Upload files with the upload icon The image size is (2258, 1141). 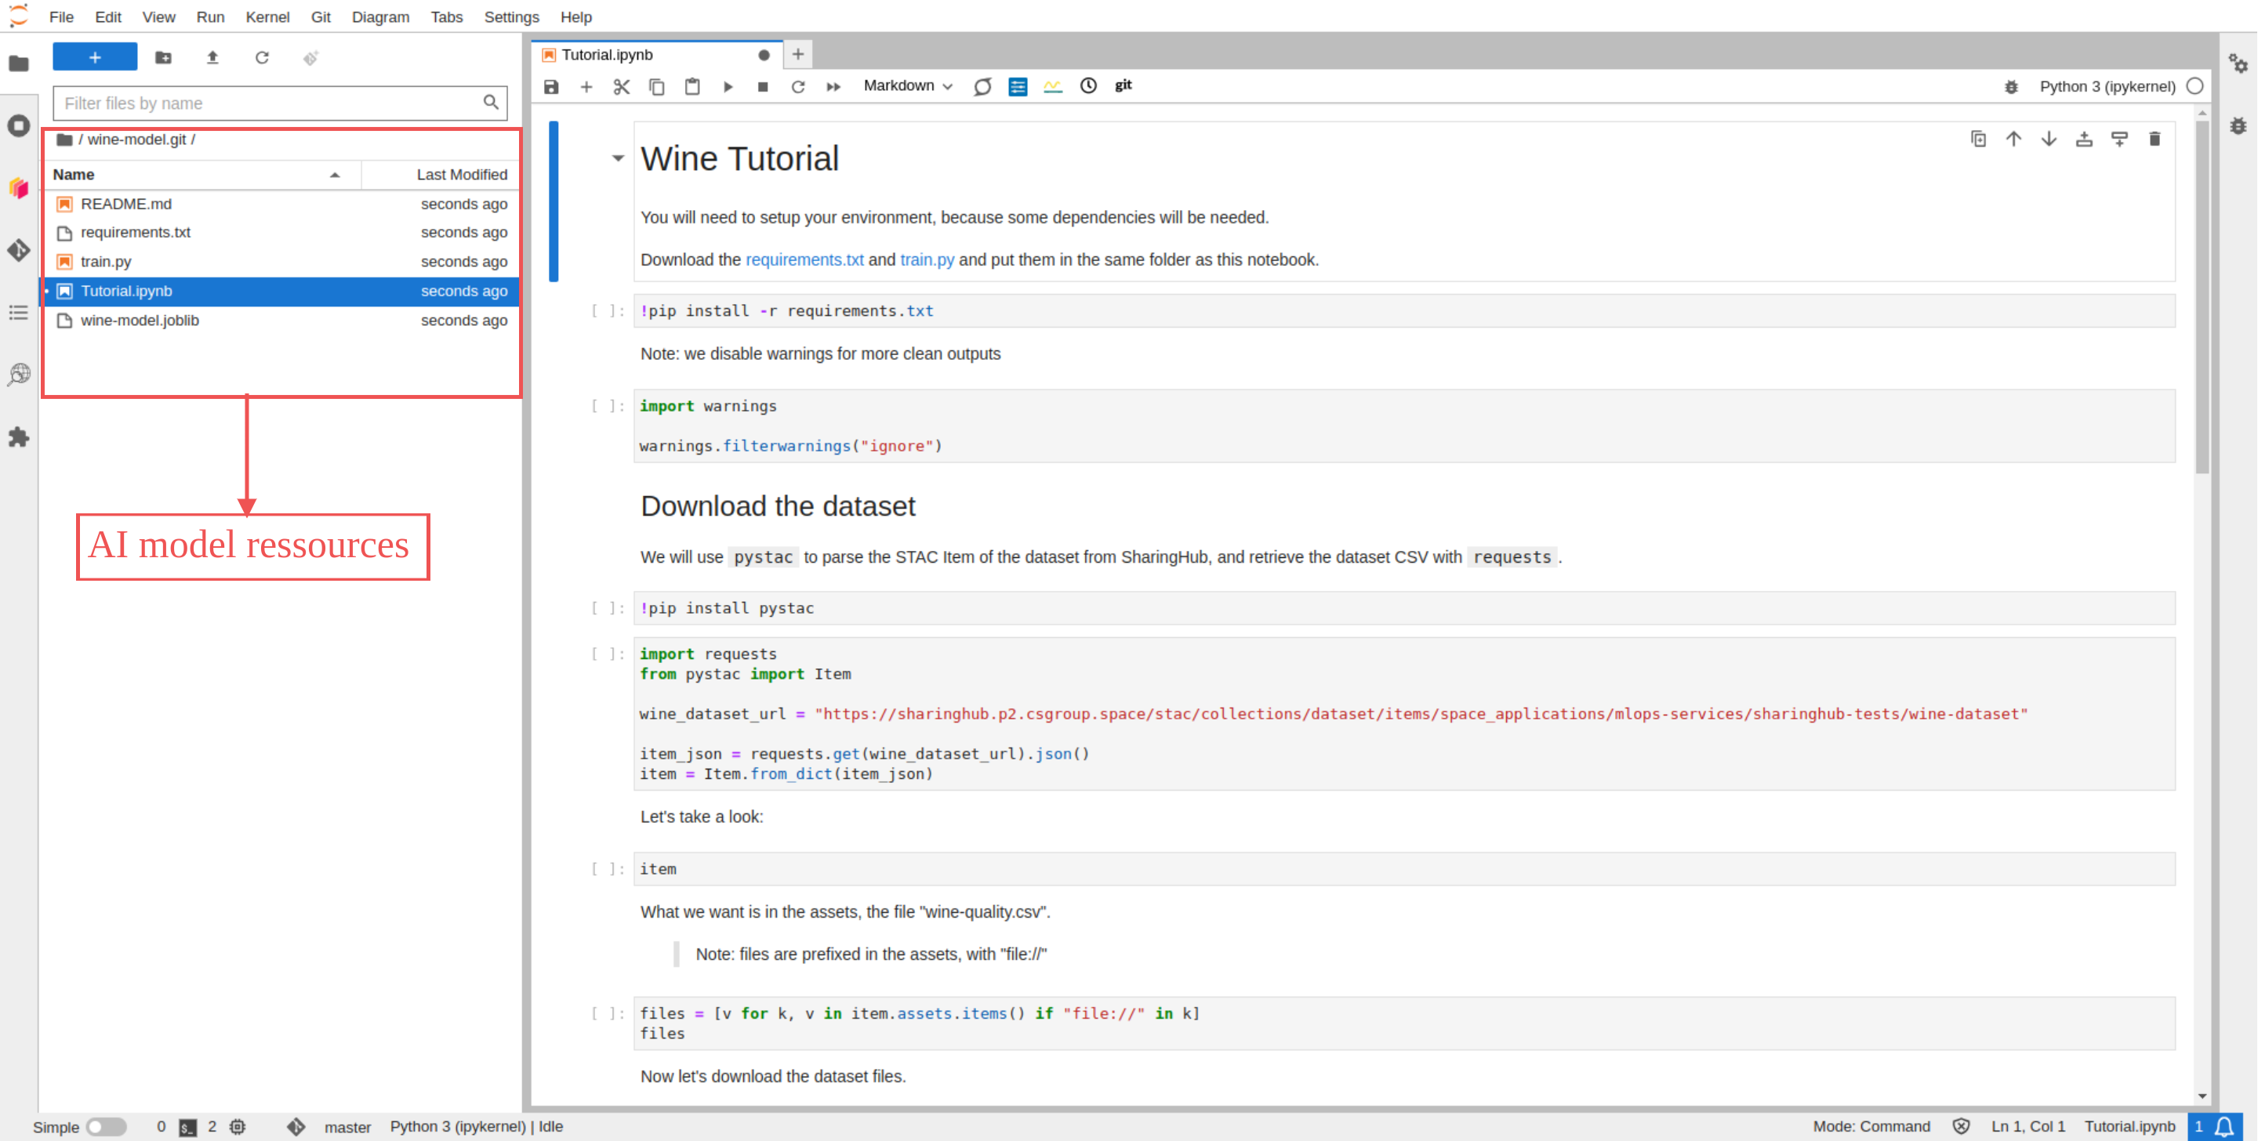pos(212,57)
